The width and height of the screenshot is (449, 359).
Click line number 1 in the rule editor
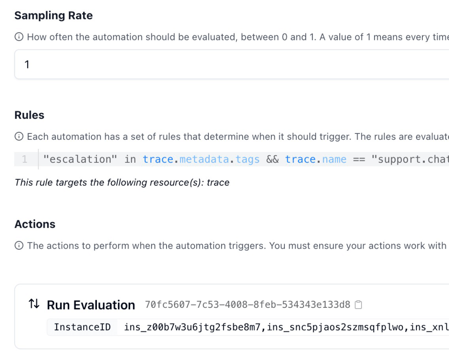tap(24, 159)
